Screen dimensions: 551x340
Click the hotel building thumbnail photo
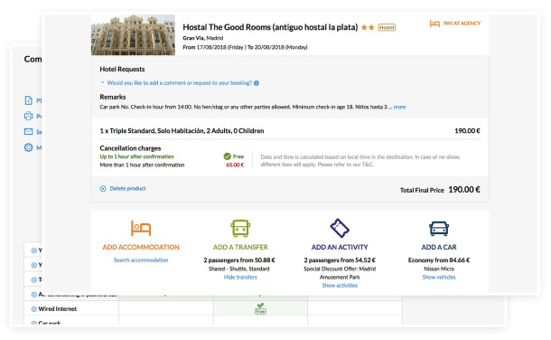pyautogui.click(x=133, y=34)
